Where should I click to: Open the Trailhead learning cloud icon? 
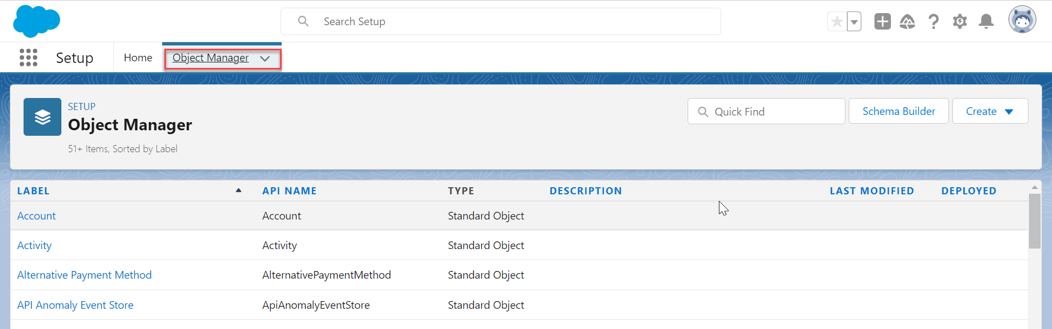point(907,21)
